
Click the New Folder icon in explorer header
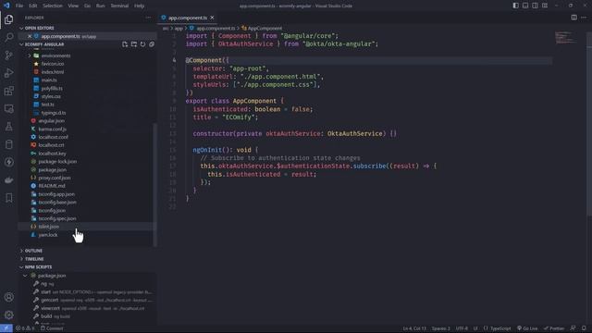click(x=134, y=44)
